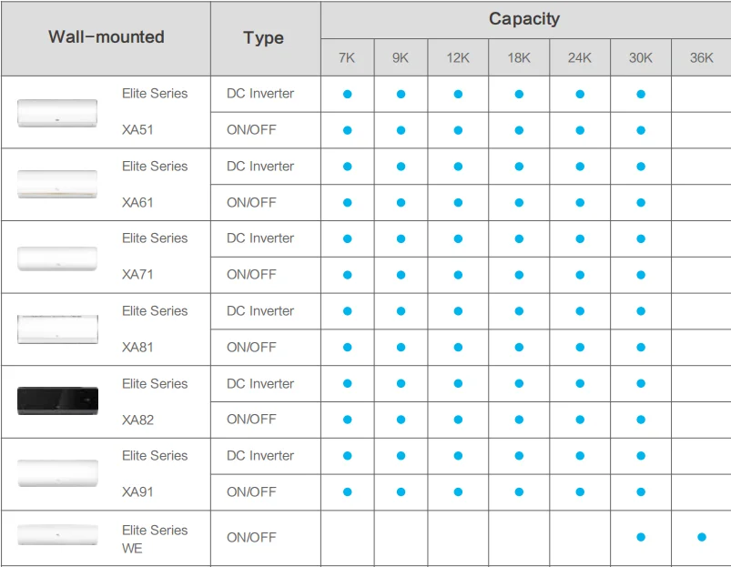Click the 30K dot for XA81 ON/OFF
Image resolution: width=731 pixels, height=567 pixels.
(x=641, y=348)
